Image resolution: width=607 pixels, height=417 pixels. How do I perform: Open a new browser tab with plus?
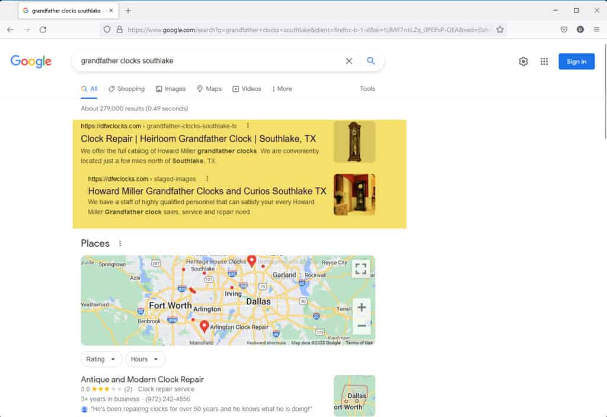128,11
